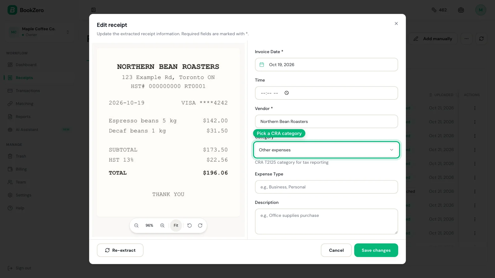Click the receipt image thumbnail
The image size is (495, 278).
[168, 132]
